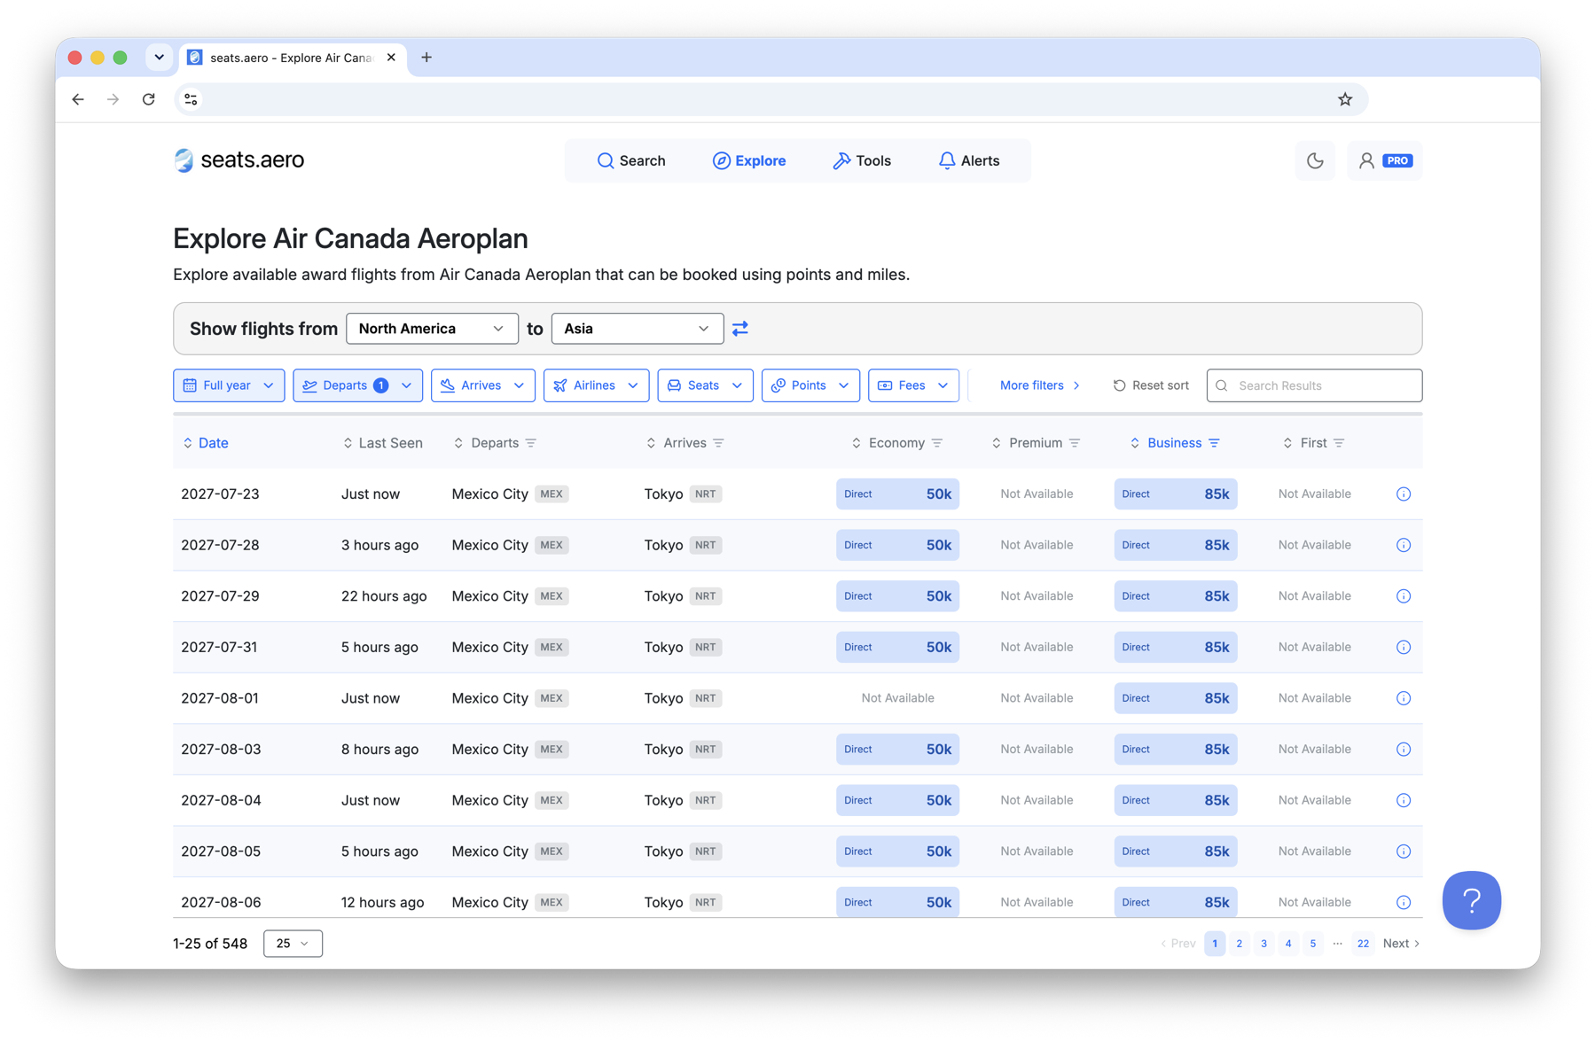
Task: Go to the Search tab
Action: 631,160
